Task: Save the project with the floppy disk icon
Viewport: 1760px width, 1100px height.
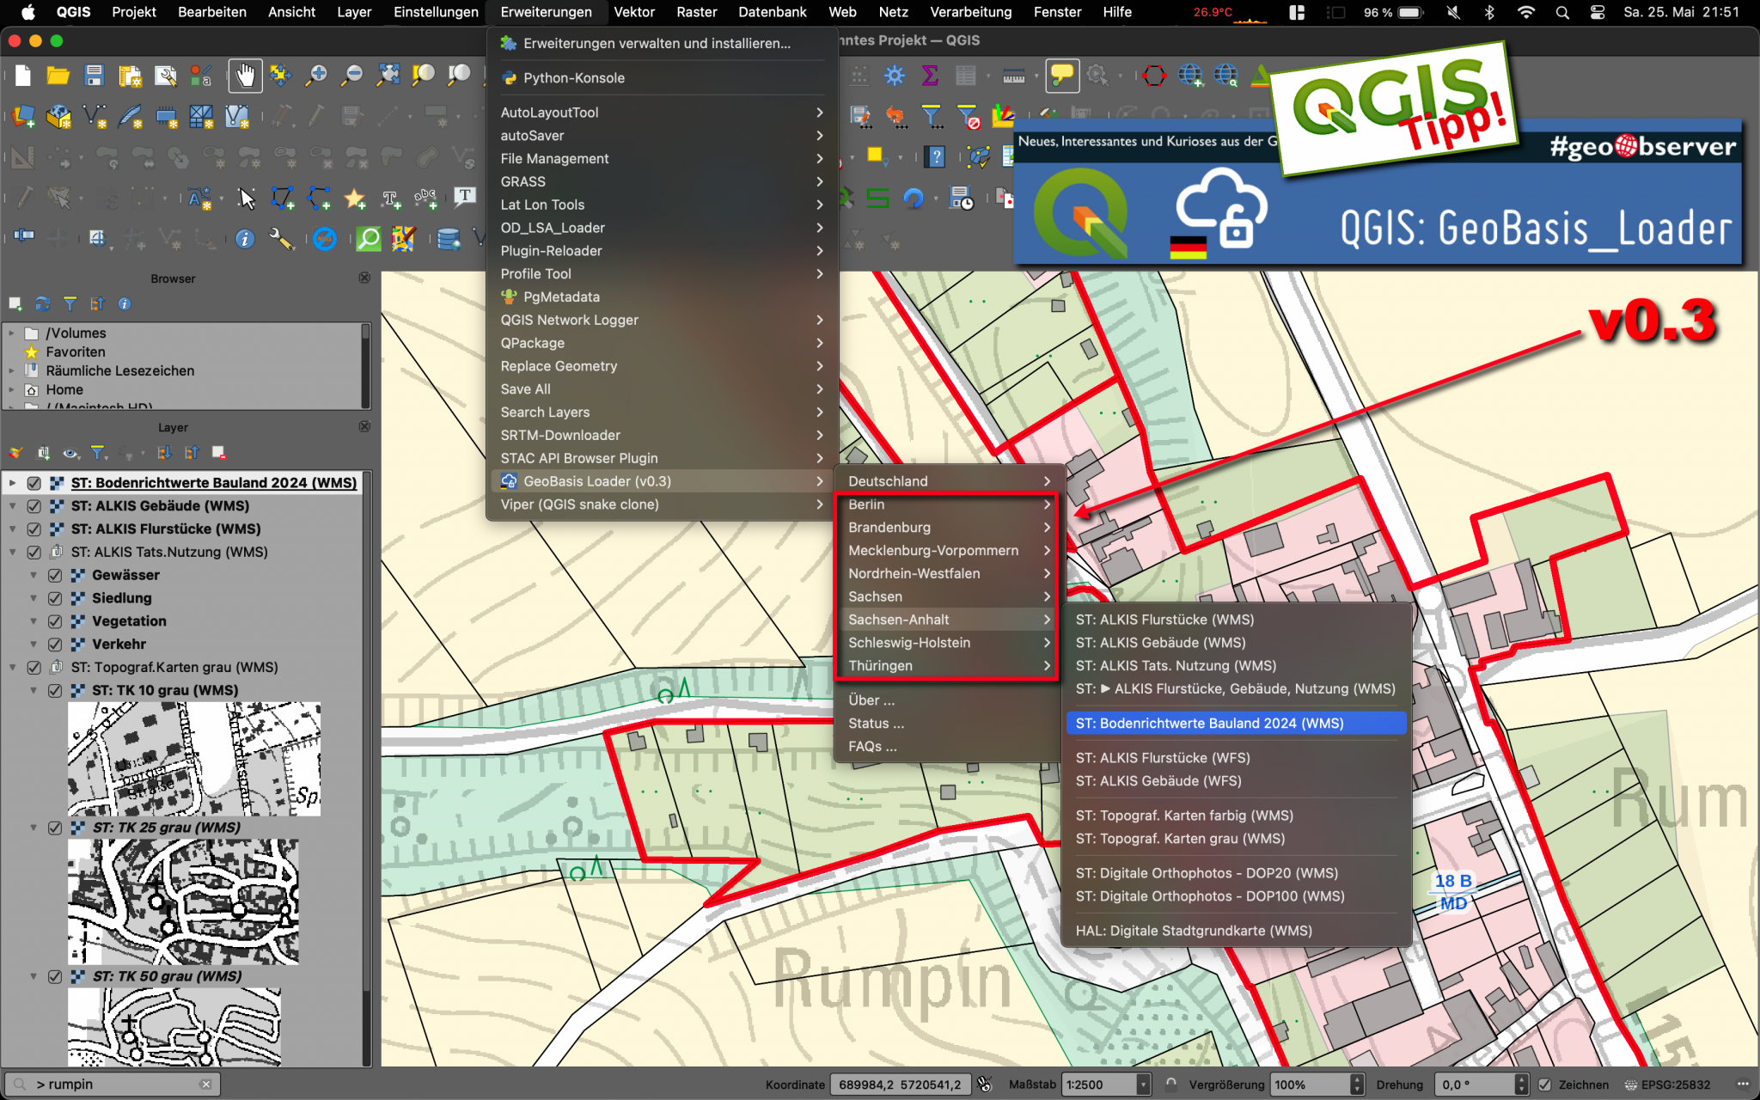Action: pyautogui.click(x=94, y=76)
